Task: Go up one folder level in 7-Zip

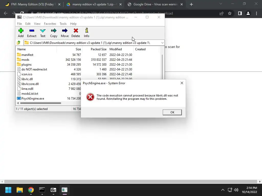Action: click(x=19, y=43)
